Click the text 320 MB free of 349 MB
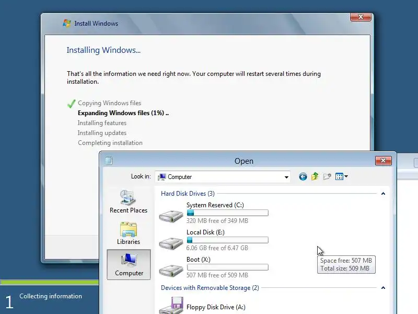 [217, 221]
